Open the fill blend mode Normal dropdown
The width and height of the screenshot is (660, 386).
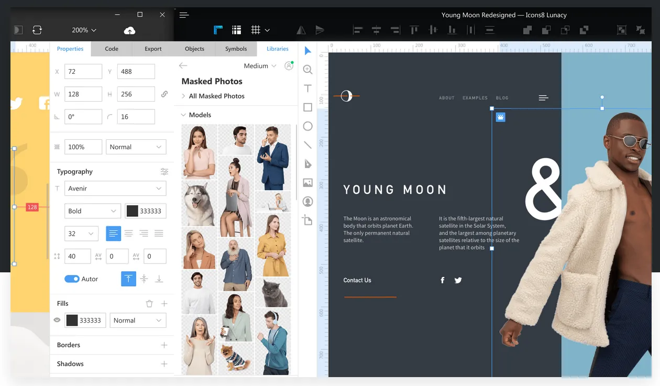138,321
